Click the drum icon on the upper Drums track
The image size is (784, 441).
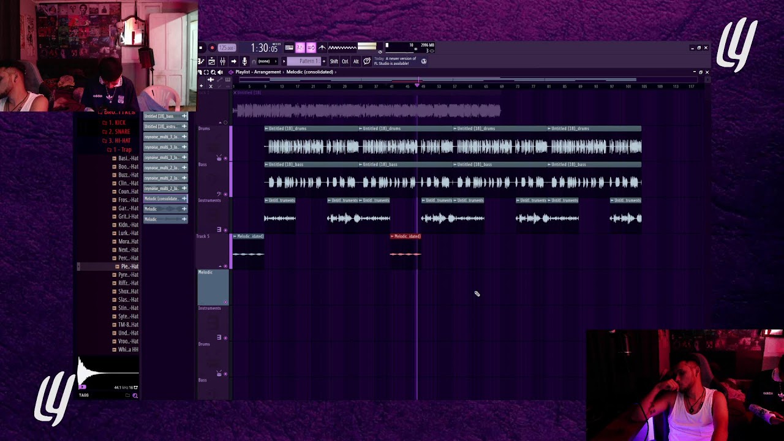click(x=219, y=158)
